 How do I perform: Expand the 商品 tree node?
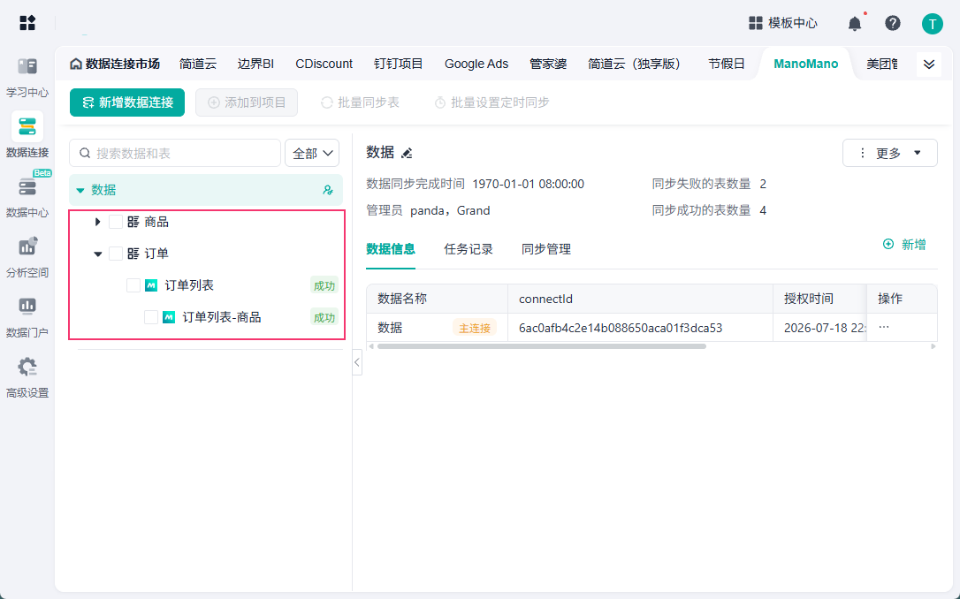[x=97, y=222]
